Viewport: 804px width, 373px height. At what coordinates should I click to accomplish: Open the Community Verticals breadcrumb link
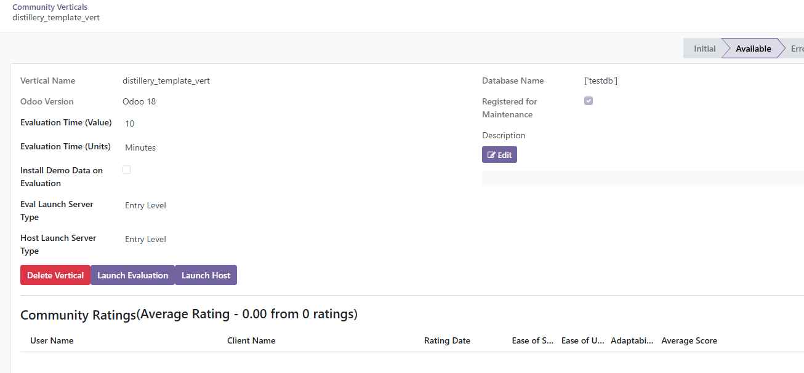(50, 7)
